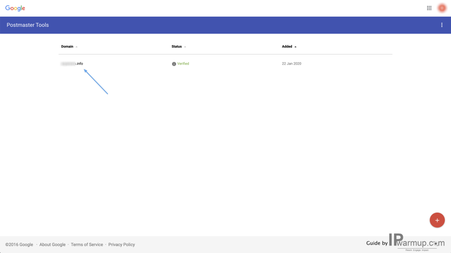Open the Privacy Policy link

point(122,244)
